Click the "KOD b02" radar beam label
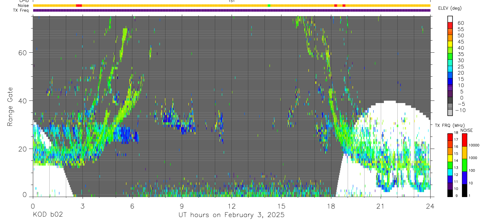 pos(48,215)
